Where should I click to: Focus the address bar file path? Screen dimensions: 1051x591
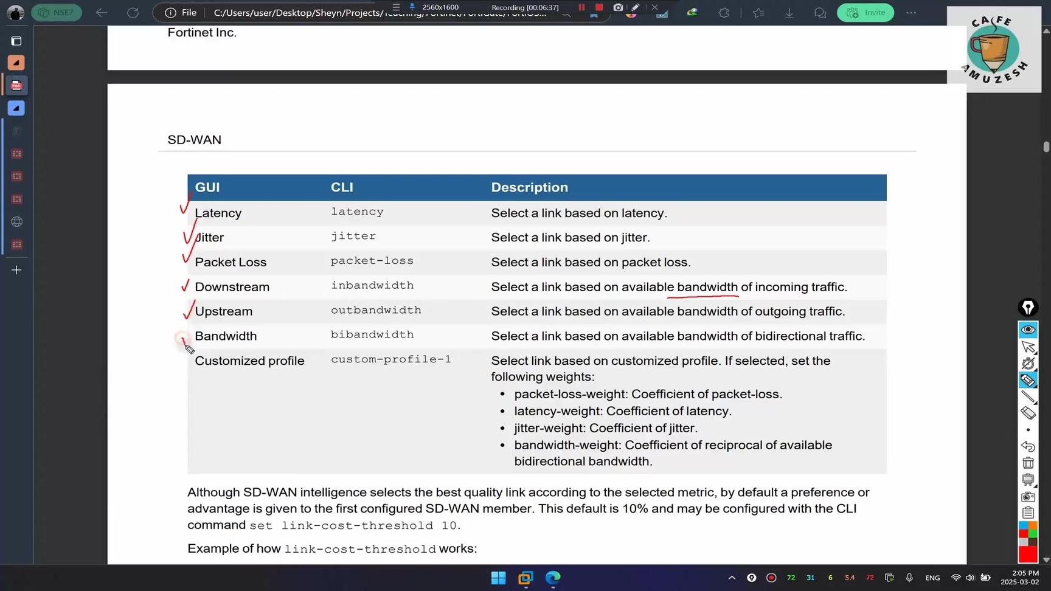[x=380, y=12]
